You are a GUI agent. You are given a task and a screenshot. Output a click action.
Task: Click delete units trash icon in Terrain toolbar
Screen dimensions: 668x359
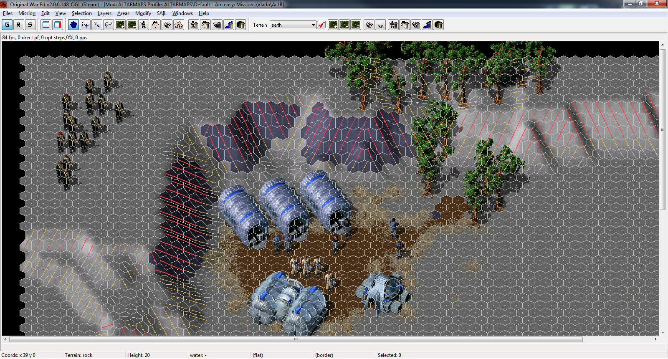coord(393,25)
